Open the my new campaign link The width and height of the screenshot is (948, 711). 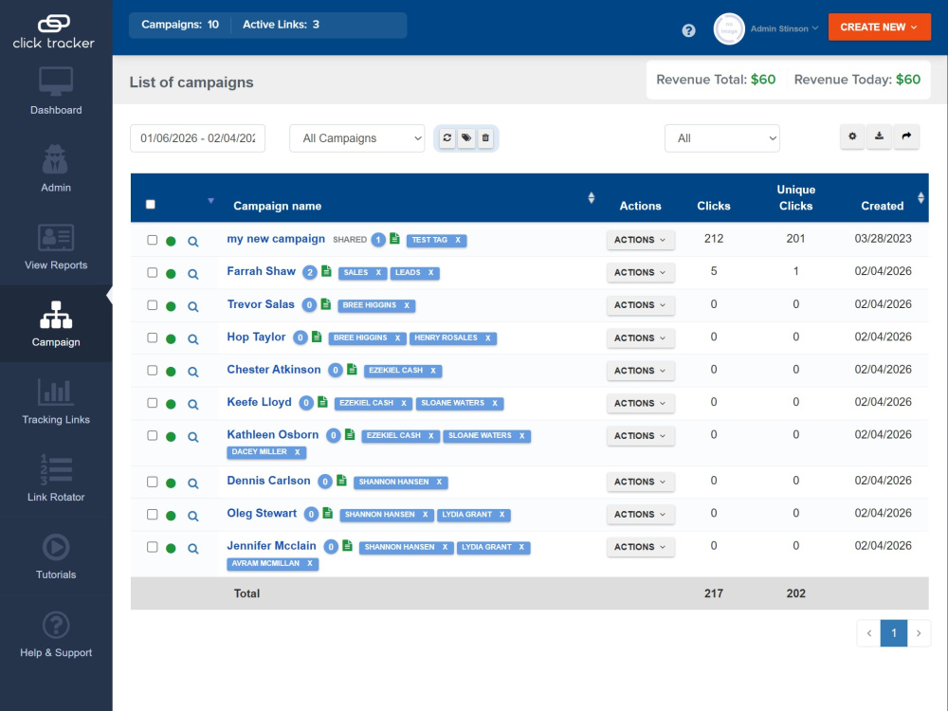(276, 239)
